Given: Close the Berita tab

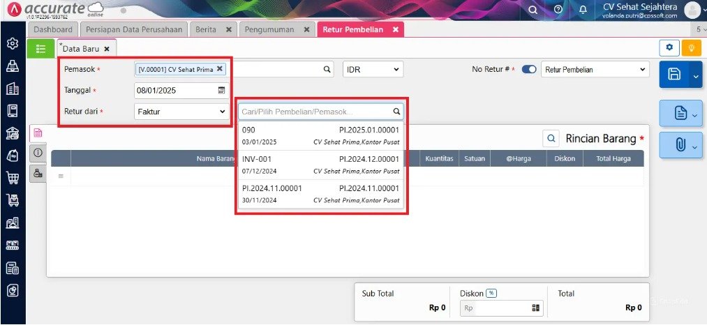Looking at the screenshot, I should (x=229, y=29).
